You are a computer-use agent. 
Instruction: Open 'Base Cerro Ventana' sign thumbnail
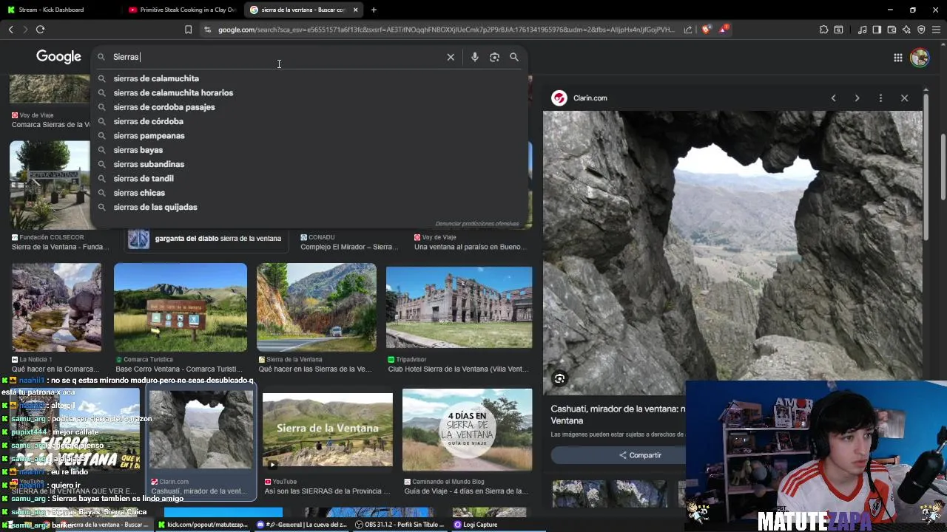181,307
